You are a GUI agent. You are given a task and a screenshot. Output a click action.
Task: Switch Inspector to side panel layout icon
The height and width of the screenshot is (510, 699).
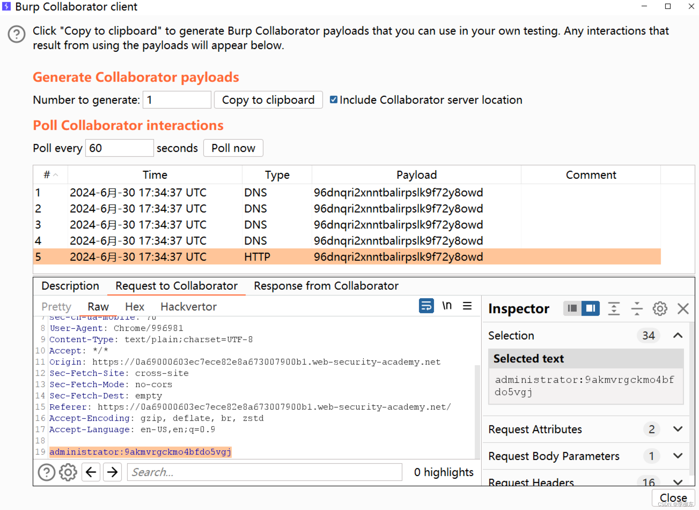[x=591, y=308]
